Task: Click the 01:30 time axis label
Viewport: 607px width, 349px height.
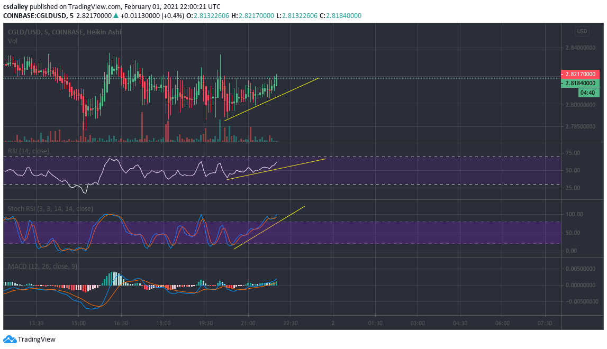Action: tap(375, 323)
